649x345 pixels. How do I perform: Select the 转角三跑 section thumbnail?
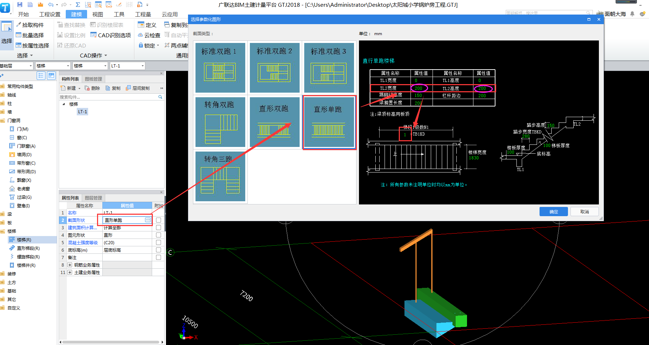pyautogui.click(x=220, y=176)
